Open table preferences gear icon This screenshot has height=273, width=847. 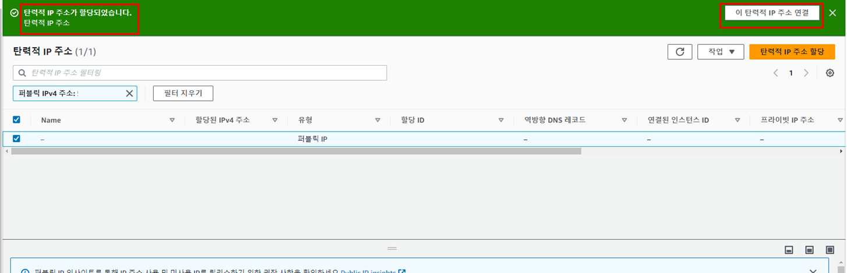coord(830,73)
